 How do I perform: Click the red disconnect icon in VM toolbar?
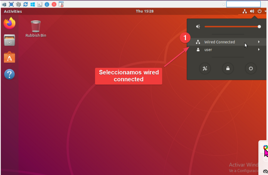(x=54, y=4)
